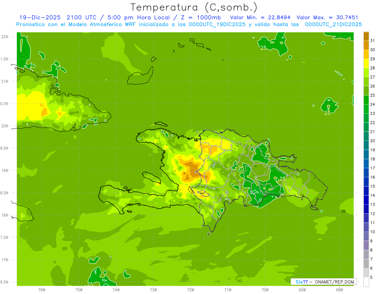Click the 'Valor Min. = 22.8494' readout
The width and height of the screenshot is (381, 294).
point(260,17)
